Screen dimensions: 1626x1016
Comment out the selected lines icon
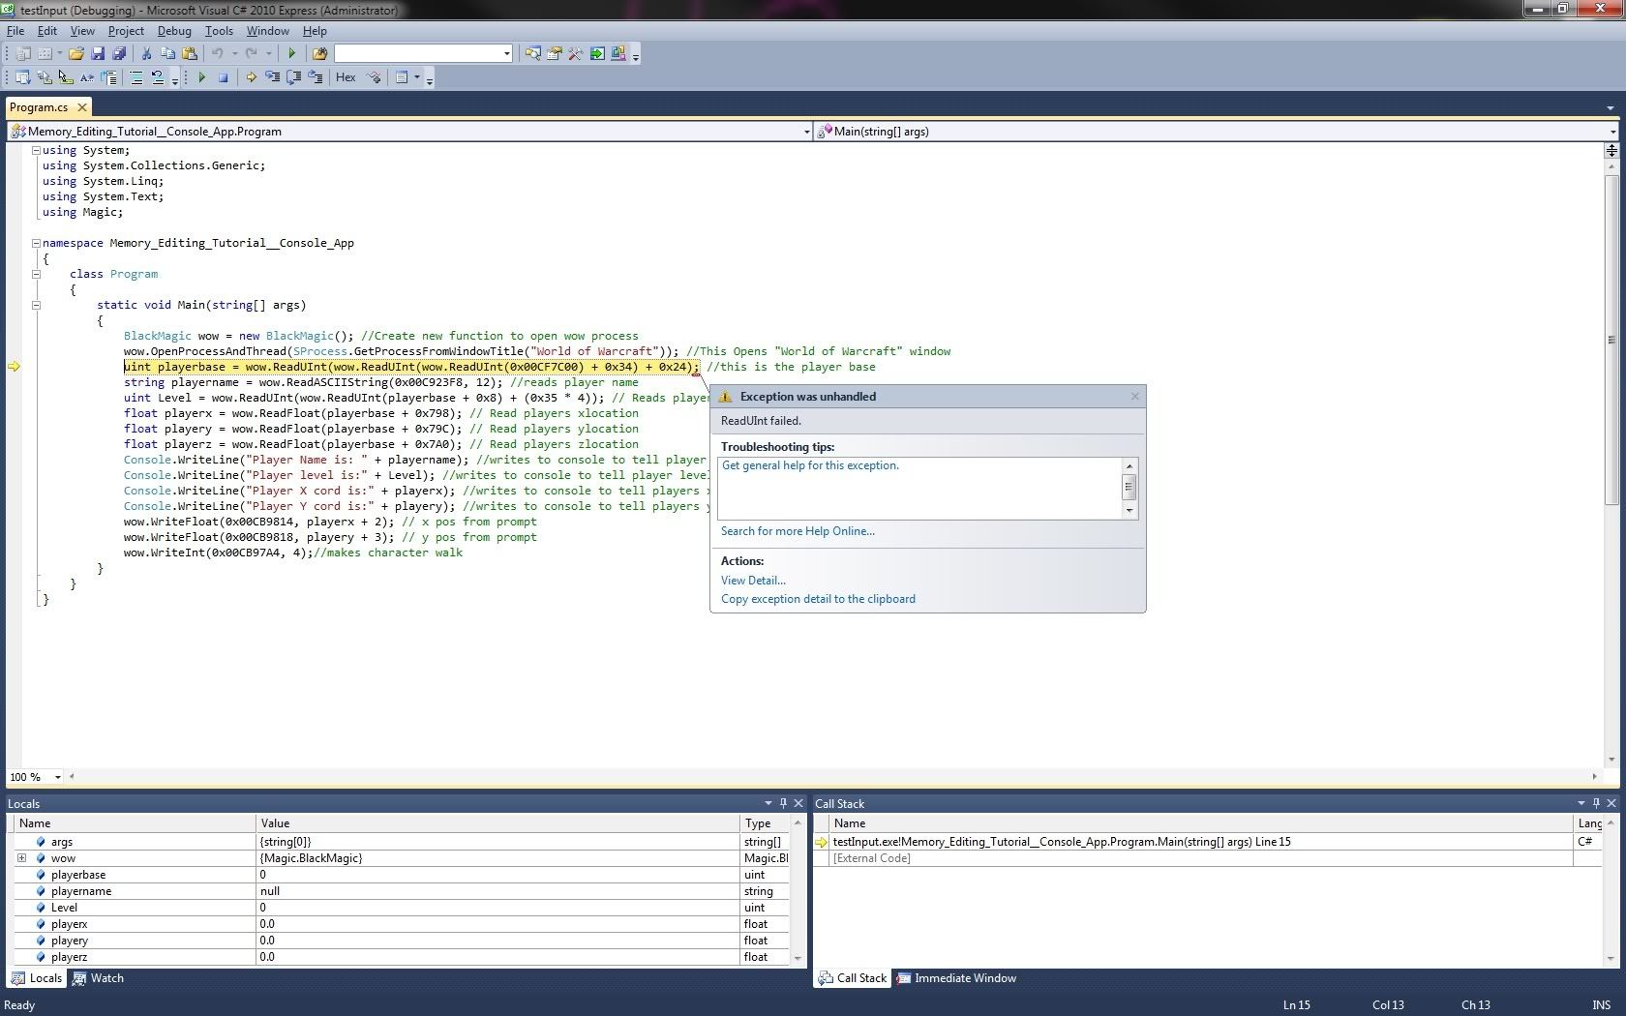coord(136,77)
